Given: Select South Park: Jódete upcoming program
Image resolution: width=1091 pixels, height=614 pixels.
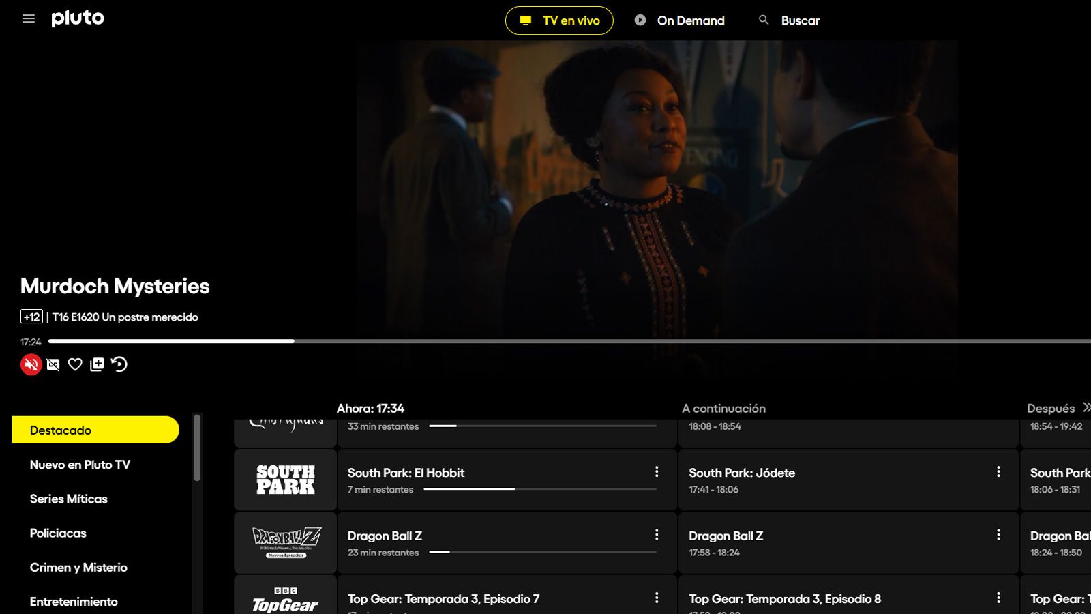Looking at the screenshot, I should coord(848,480).
